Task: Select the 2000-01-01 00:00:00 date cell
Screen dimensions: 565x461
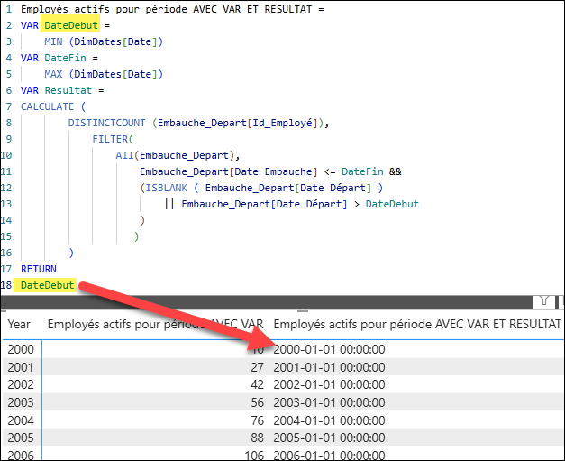Action: [x=329, y=349]
